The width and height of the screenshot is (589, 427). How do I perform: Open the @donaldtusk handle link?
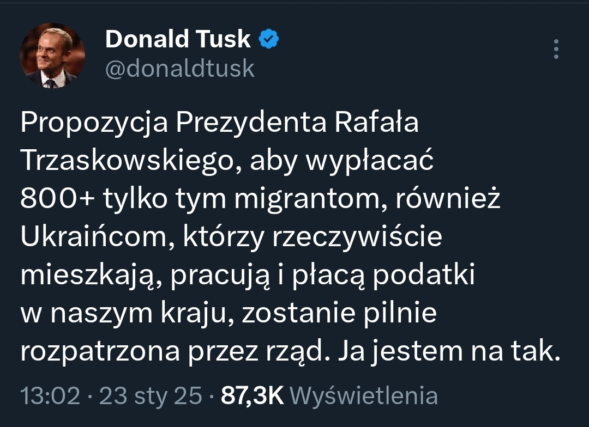coord(179,69)
